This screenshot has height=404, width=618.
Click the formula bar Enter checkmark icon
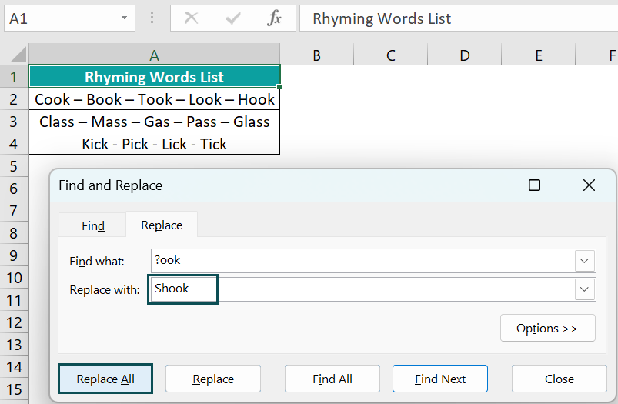pyautogui.click(x=233, y=18)
